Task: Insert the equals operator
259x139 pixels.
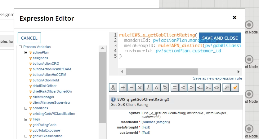Action: point(175,87)
